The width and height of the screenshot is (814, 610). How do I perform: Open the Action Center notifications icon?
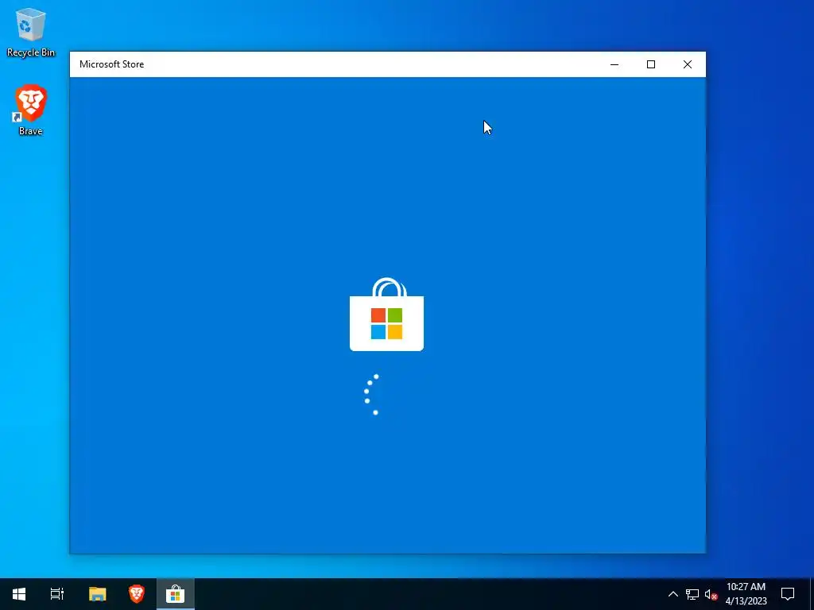pyautogui.click(x=788, y=594)
